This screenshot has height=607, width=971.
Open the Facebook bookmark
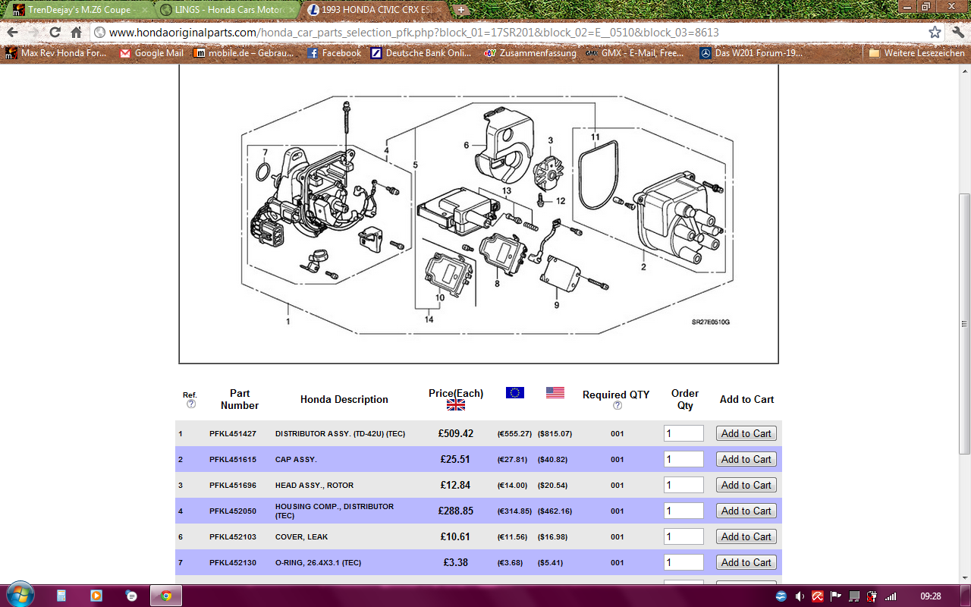tap(335, 53)
